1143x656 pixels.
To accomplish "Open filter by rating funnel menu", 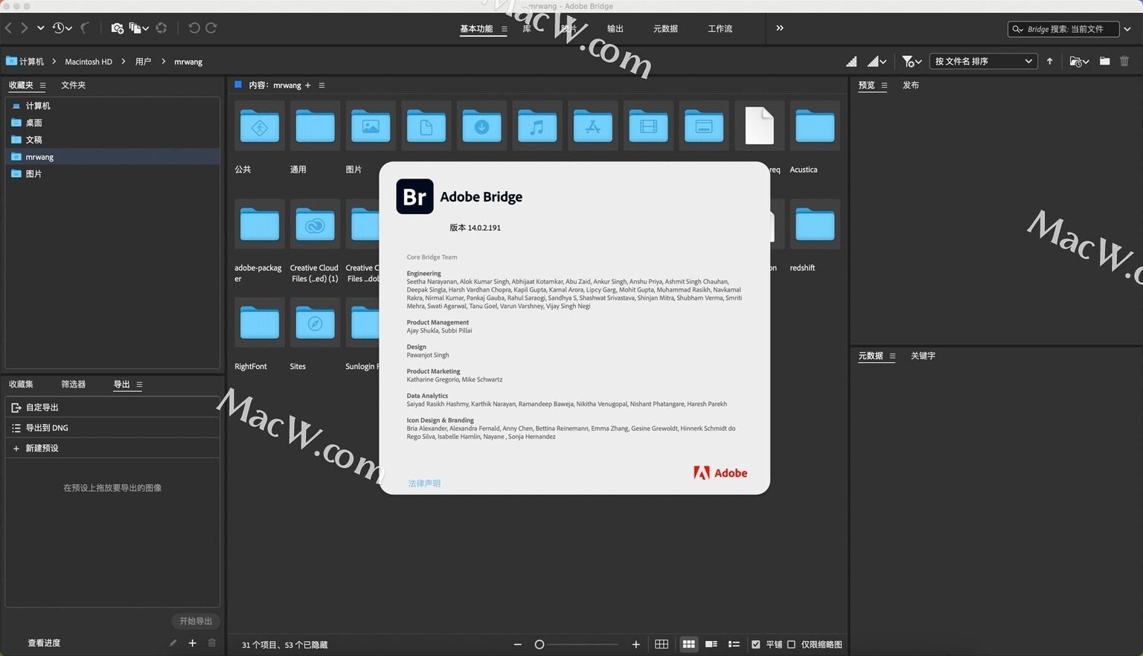I will click(912, 62).
